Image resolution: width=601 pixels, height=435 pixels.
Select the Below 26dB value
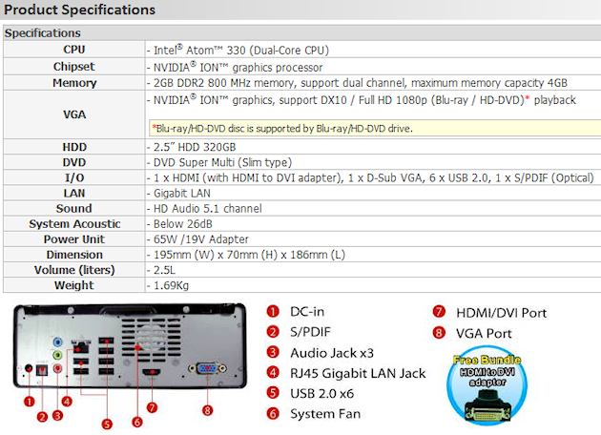[183, 224]
